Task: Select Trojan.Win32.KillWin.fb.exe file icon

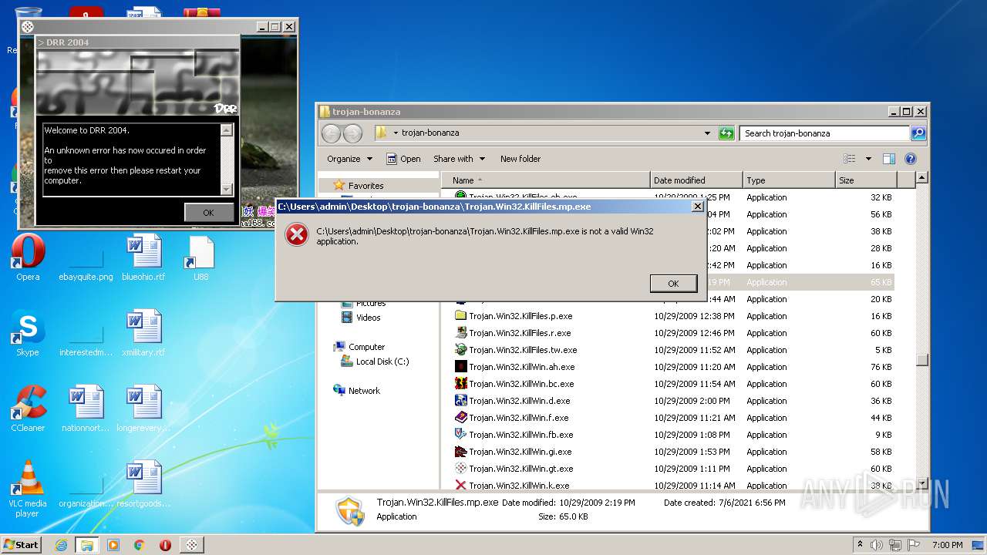Action: tap(461, 435)
